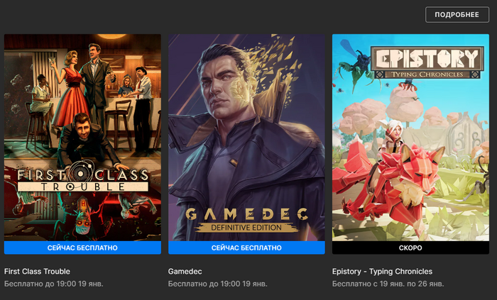
Task: Click 'Бесплатно с 19 янв. по 26 янв.' text
Action: [x=388, y=284]
